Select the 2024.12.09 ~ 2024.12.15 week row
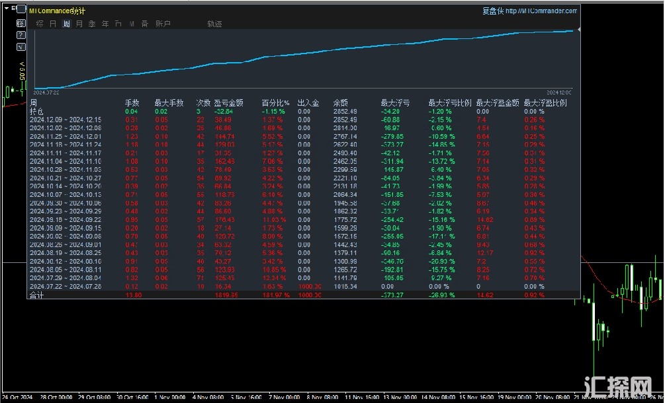The image size is (665, 403). click(66, 120)
